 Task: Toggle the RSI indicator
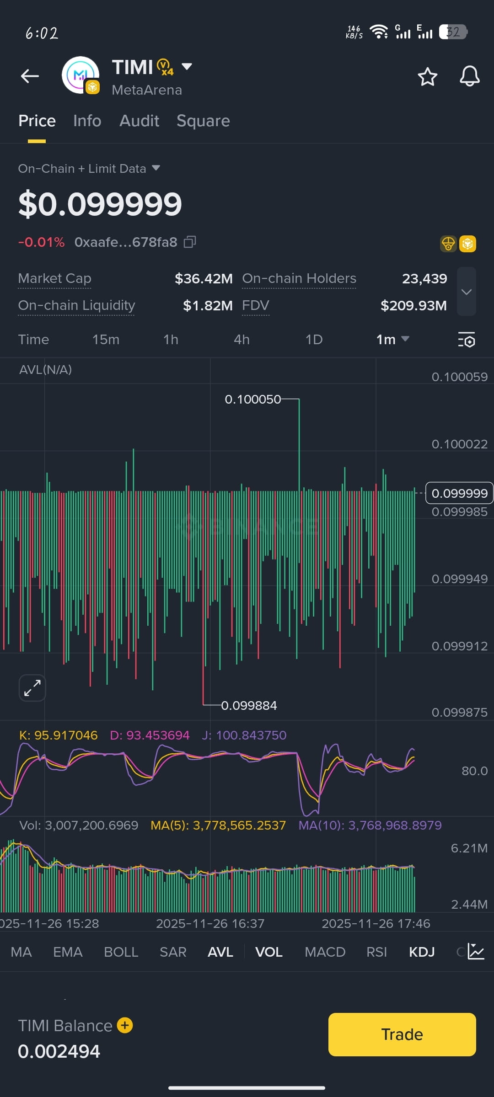pyautogui.click(x=376, y=952)
